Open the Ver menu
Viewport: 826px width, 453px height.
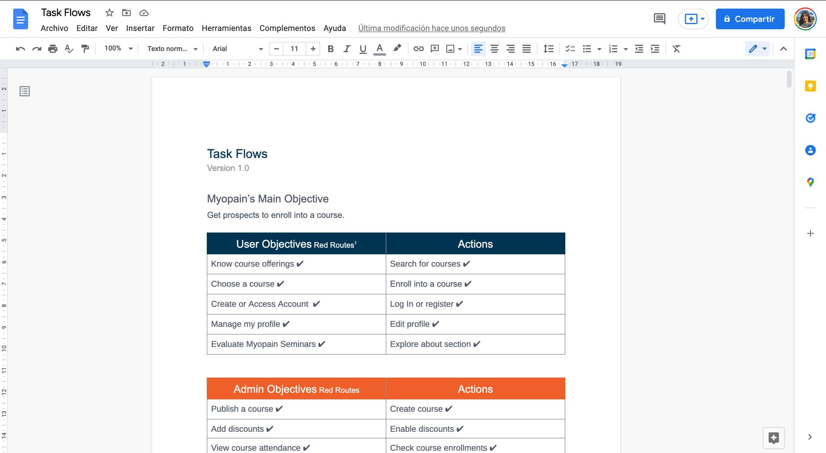tap(112, 28)
